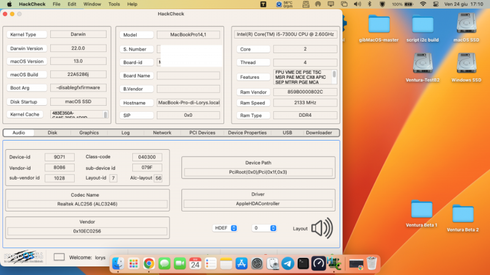
Task: Click the battery status indicator
Action: [x=403, y=4]
